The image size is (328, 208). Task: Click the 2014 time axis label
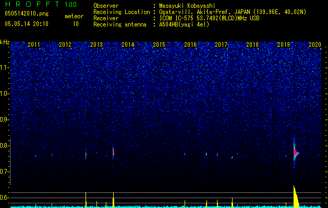click(128, 45)
